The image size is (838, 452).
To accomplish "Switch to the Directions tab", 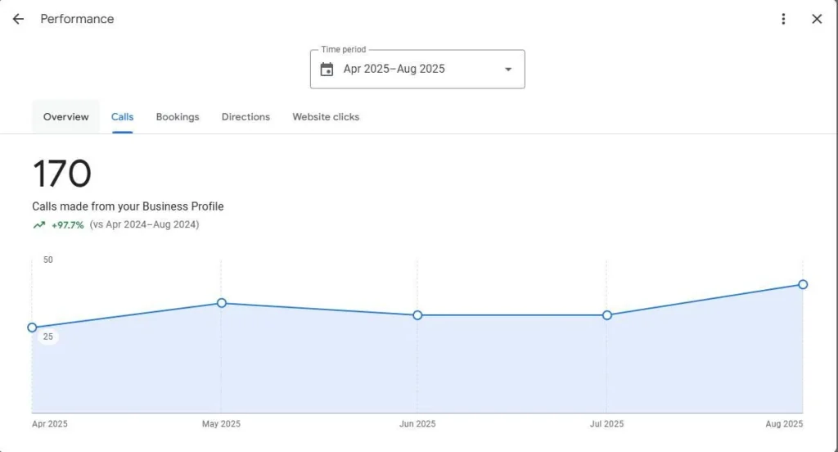I will 246,116.
